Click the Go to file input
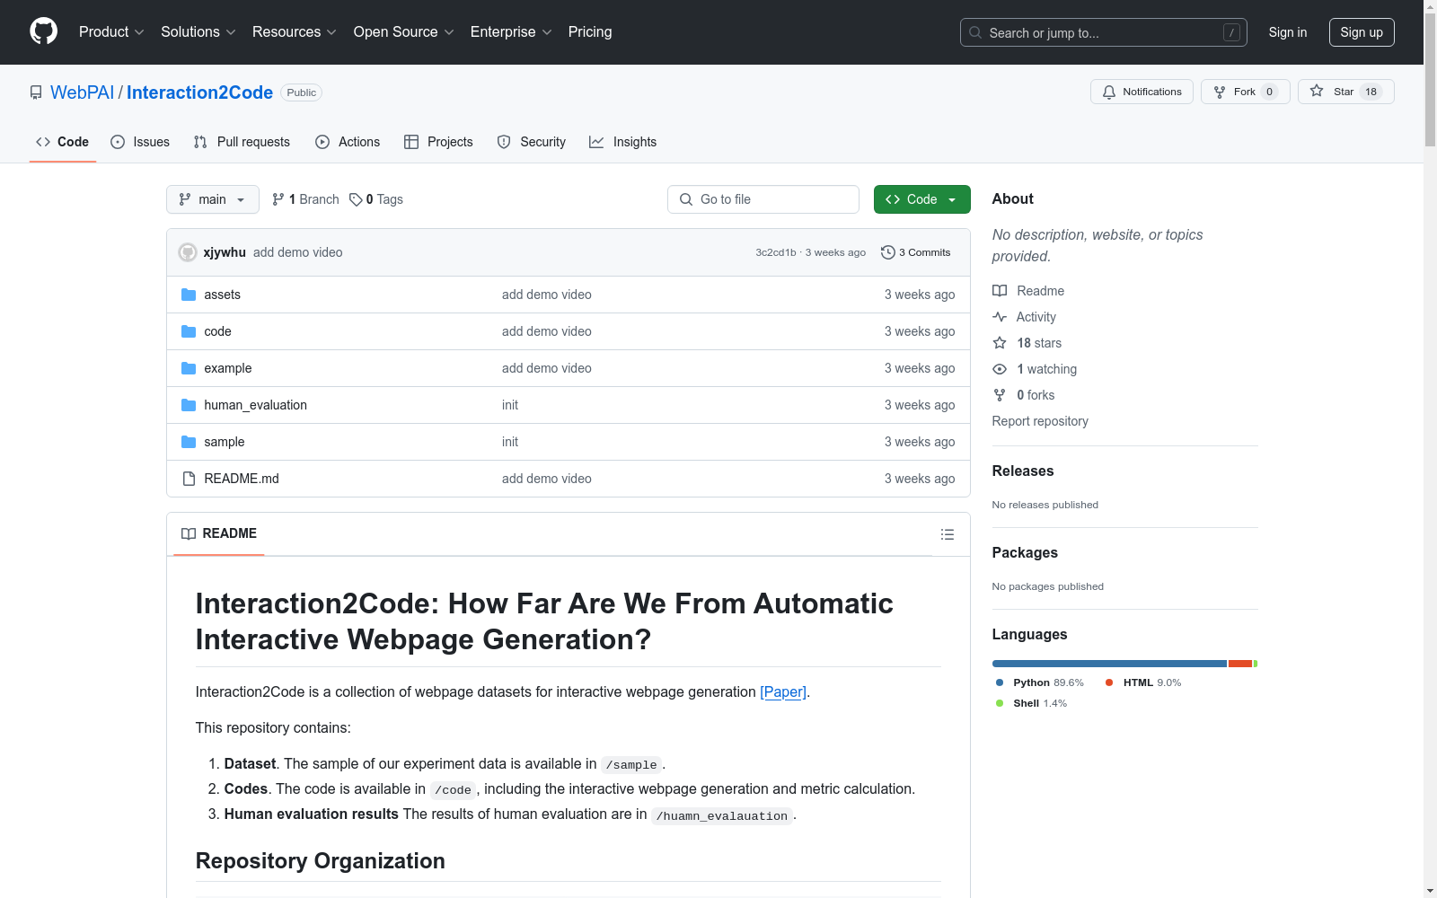The height and width of the screenshot is (898, 1437). [763, 199]
